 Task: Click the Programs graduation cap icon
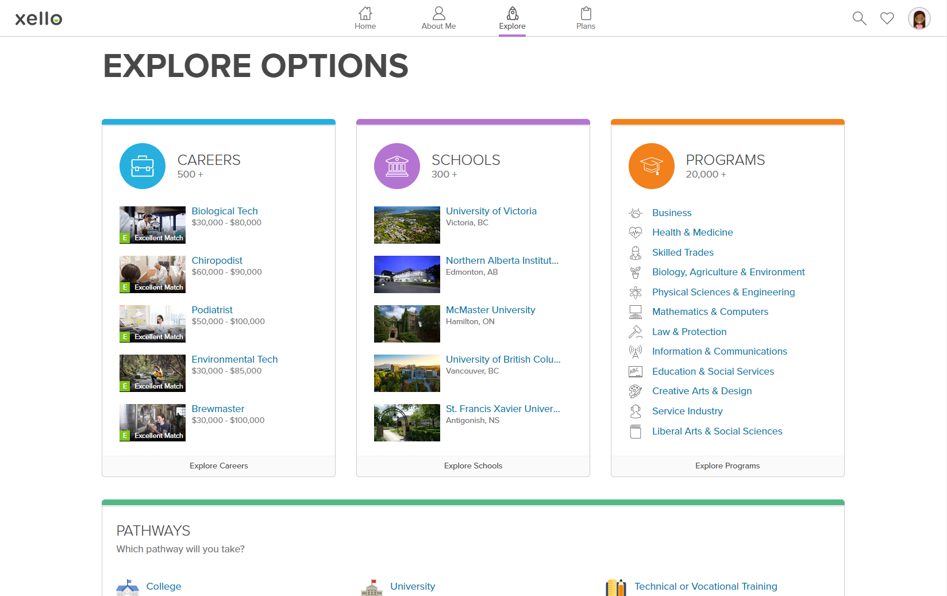(x=652, y=166)
